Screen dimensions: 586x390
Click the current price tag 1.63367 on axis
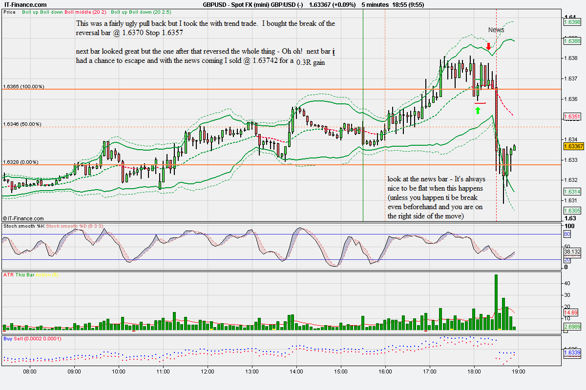pos(574,146)
